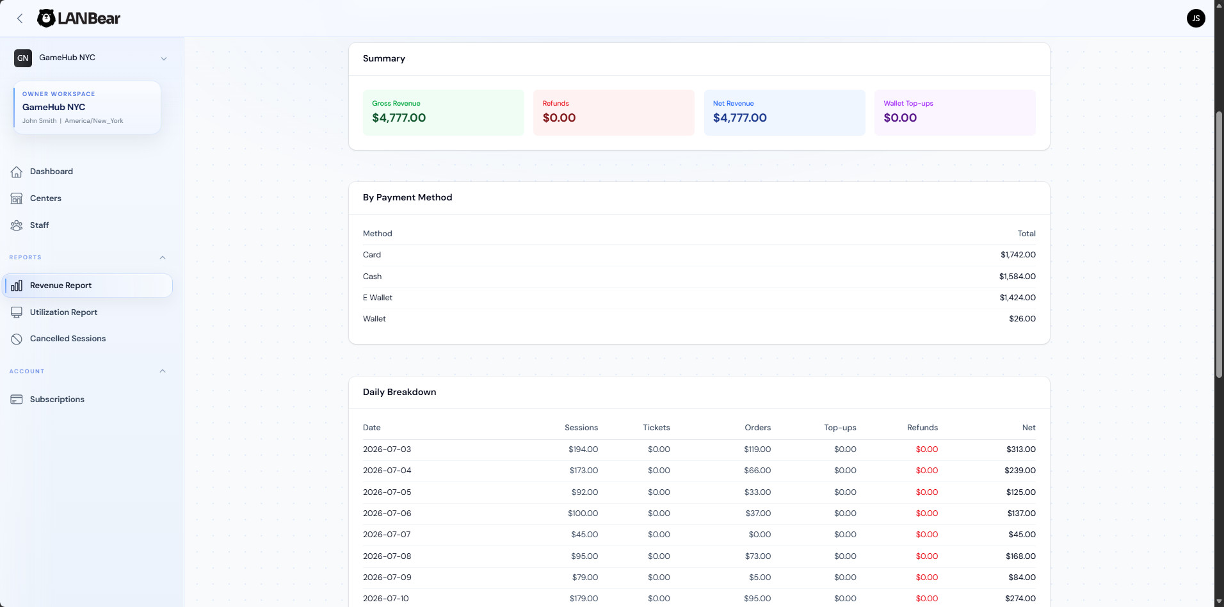Click the 2026-07-08 date row
This screenshot has height=607, width=1224.
click(699, 556)
